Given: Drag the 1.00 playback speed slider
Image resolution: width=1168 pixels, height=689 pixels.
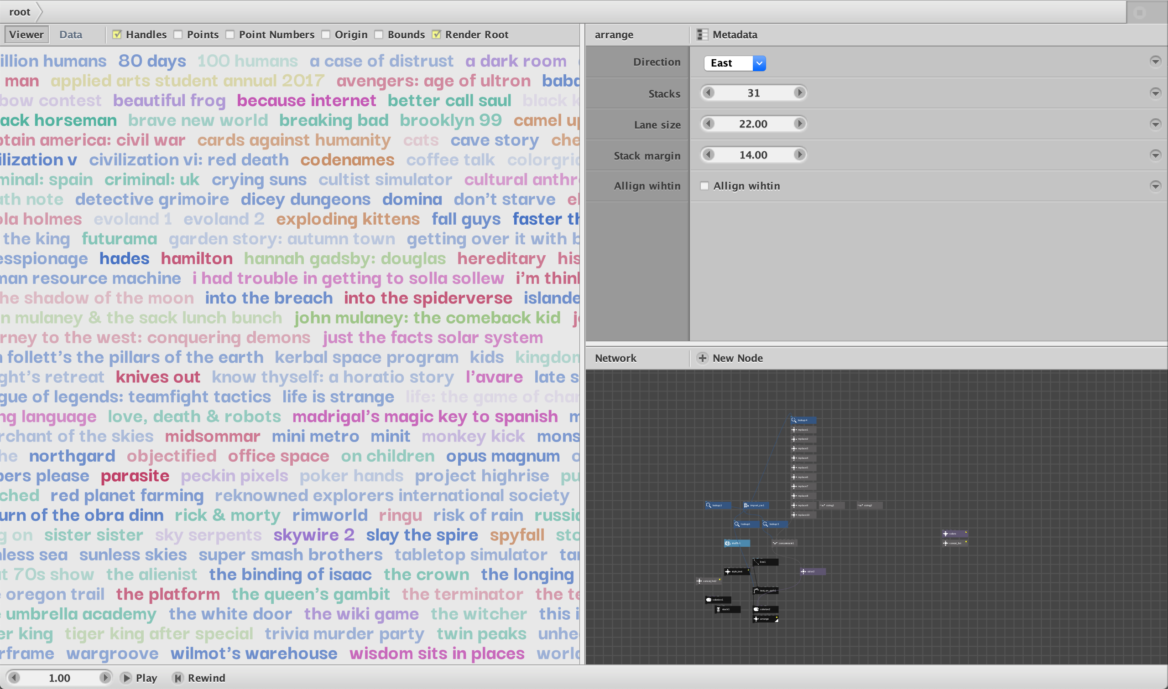Looking at the screenshot, I should pos(58,678).
